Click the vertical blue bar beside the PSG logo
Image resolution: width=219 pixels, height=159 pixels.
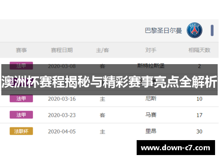[212, 30]
